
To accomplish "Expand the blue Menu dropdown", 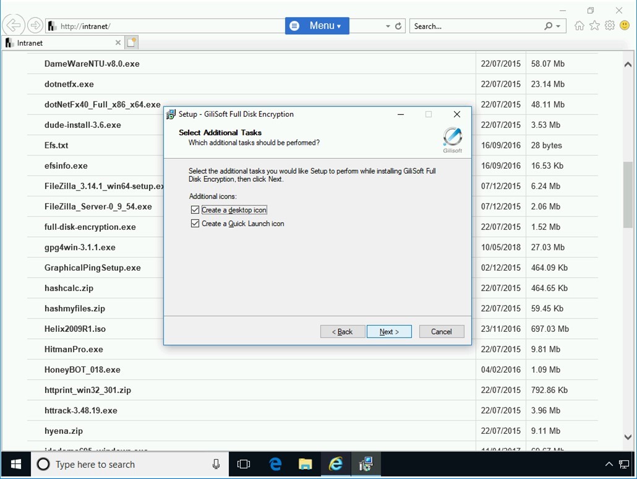I will [317, 26].
